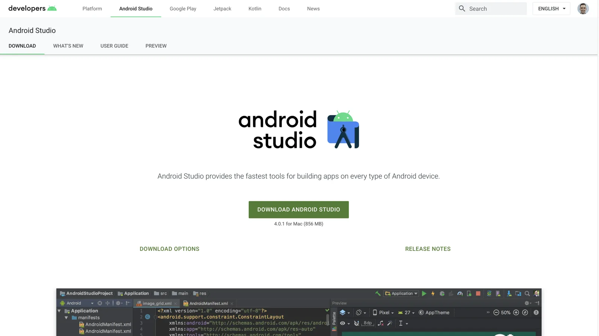Image resolution: width=599 pixels, height=336 pixels.
Task: Click the attach debugger to process icon
Action: pyautogui.click(x=469, y=293)
